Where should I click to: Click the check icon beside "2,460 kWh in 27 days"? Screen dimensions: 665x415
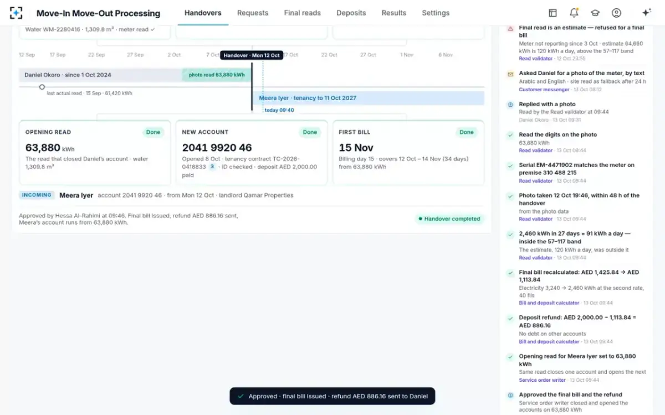point(510,234)
